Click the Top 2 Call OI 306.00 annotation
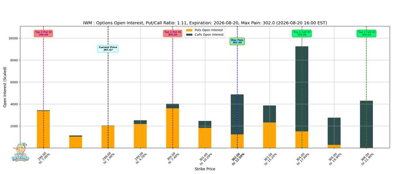This screenshot has width=393, height=174. (x=366, y=33)
